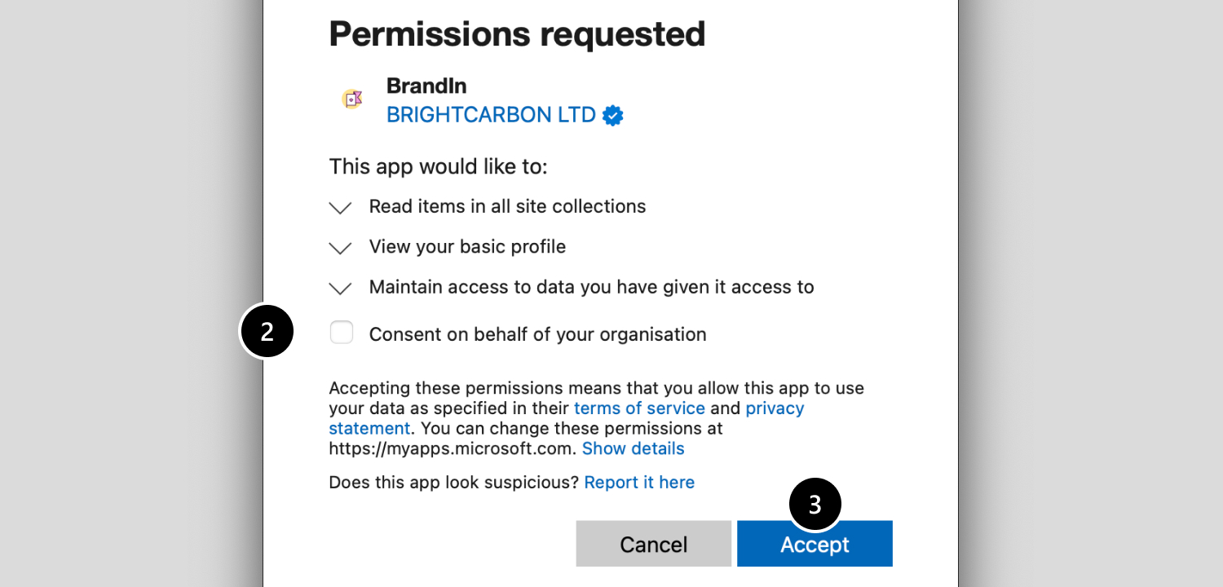This screenshot has width=1223, height=587.
Task: Tick the organisation consent checkbox
Action: click(x=342, y=333)
